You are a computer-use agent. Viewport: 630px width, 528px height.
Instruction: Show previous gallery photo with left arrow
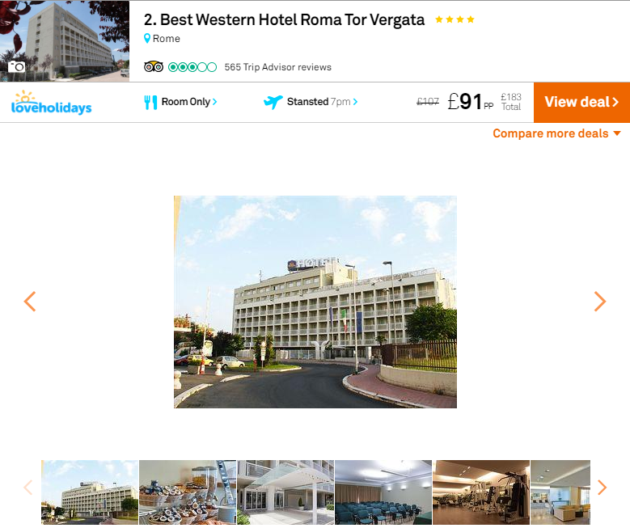click(x=30, y=302)
